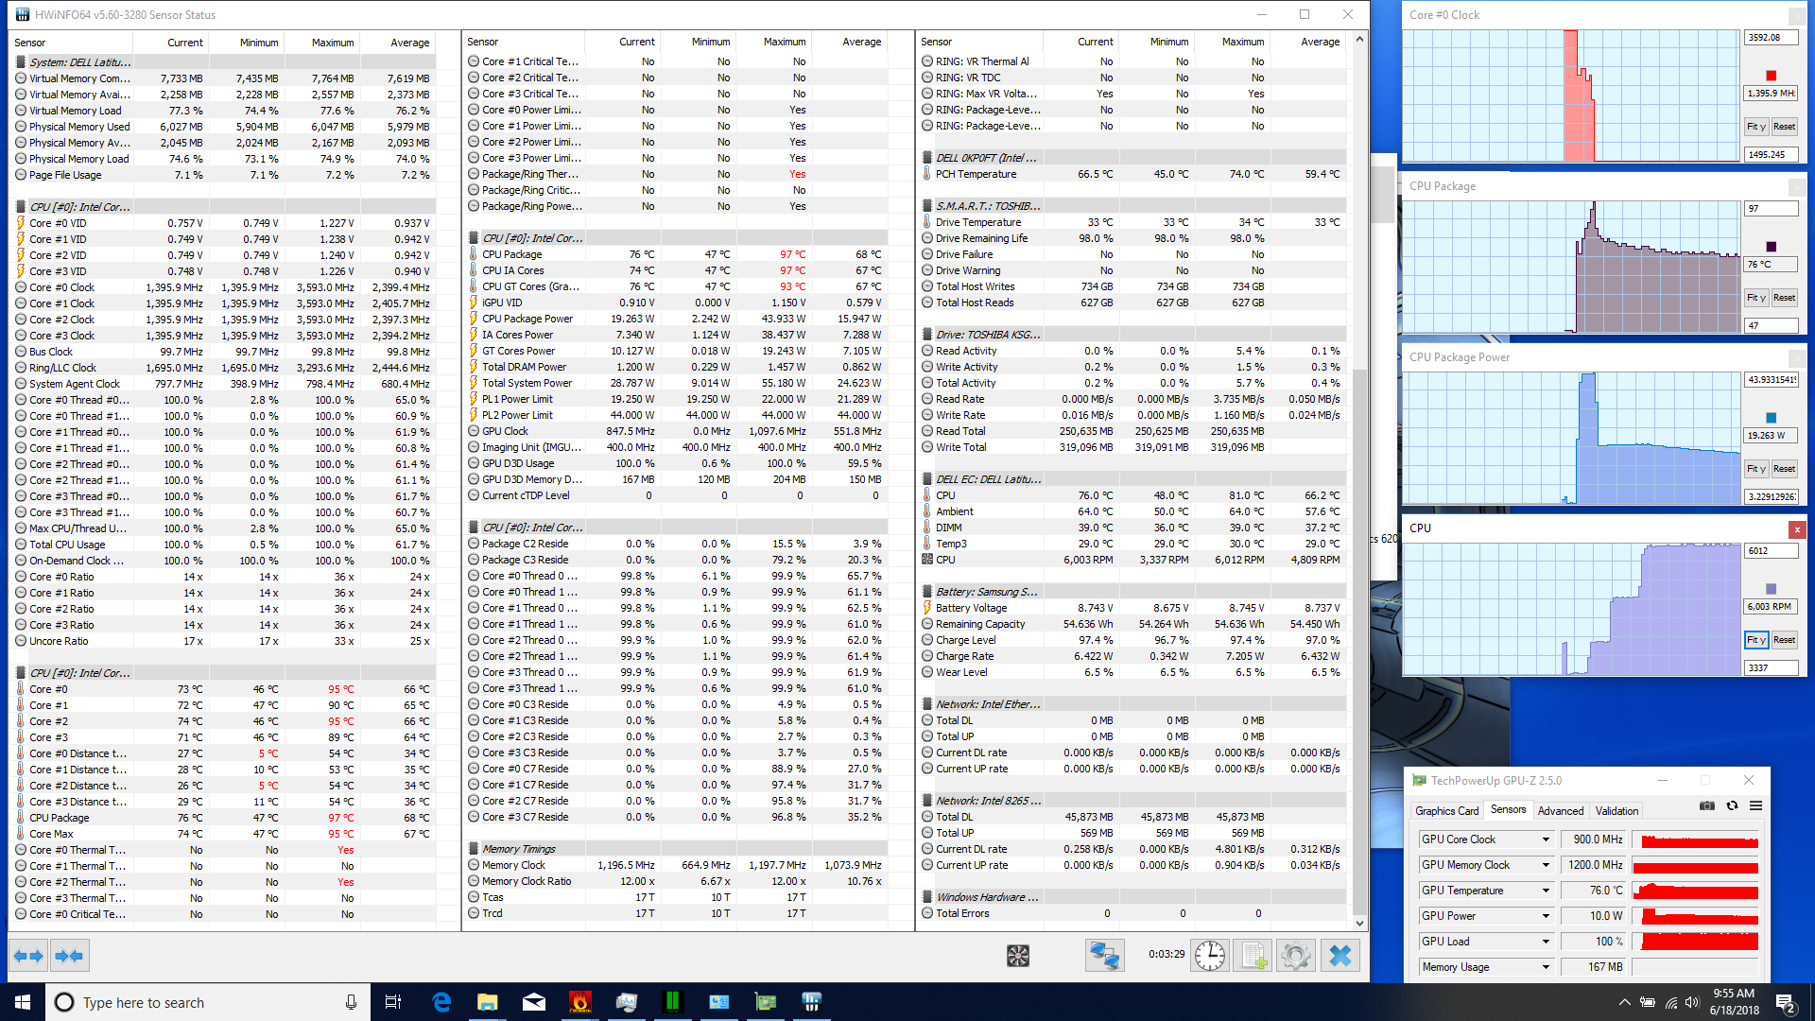Click red color swatch in Core #0 Clock graph

point(1771,76)
